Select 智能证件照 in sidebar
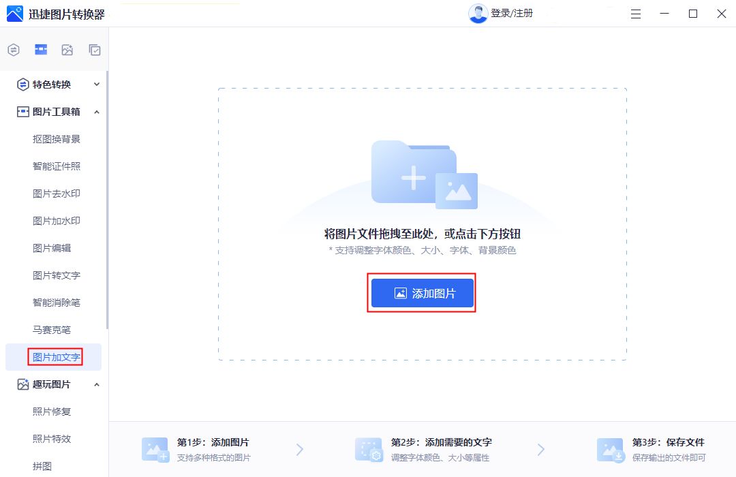Screen dimensions: 736x477 57,166
